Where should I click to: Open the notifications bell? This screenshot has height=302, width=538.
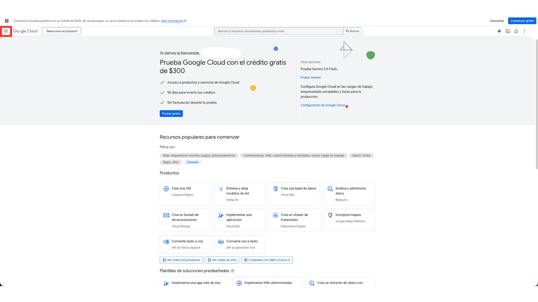tap(516, 31)
